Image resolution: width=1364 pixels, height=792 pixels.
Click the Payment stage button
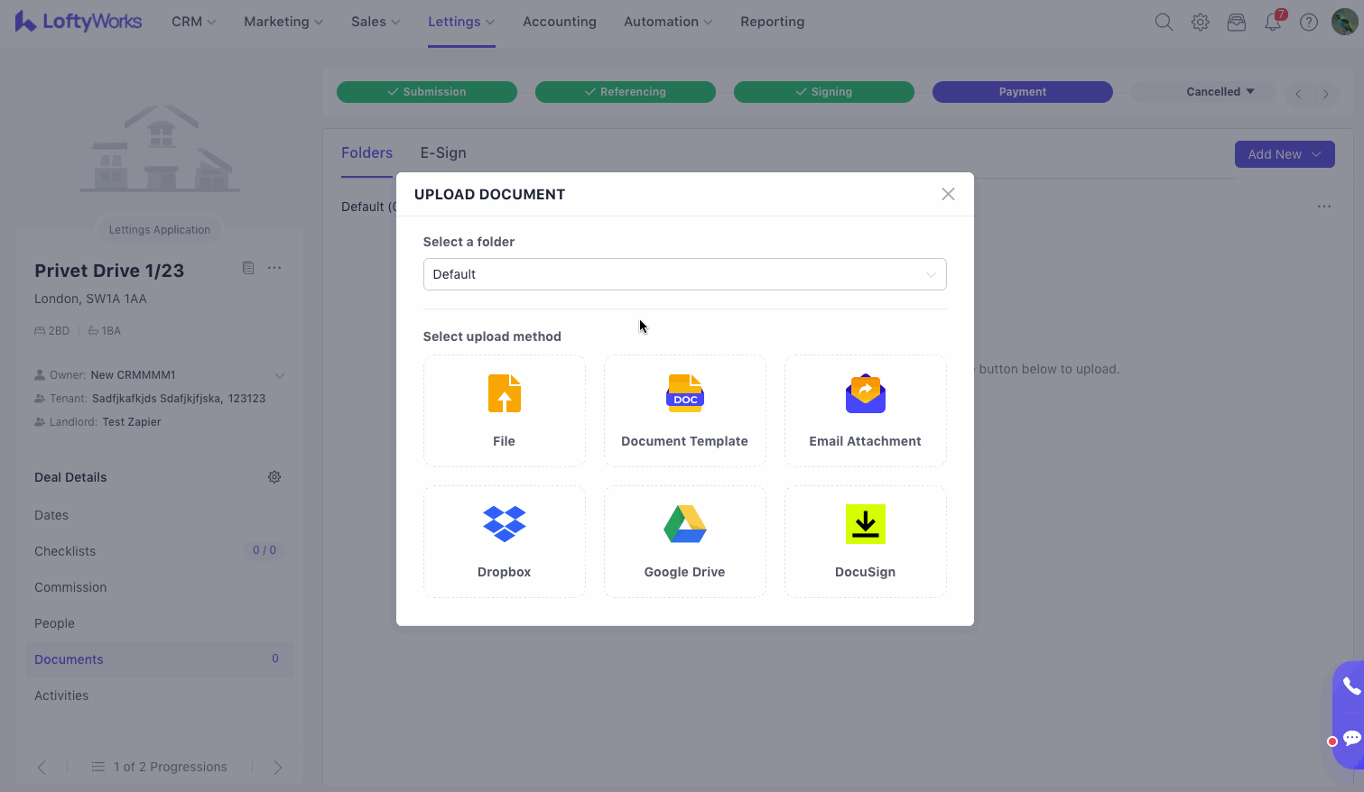click(1022, 92)
